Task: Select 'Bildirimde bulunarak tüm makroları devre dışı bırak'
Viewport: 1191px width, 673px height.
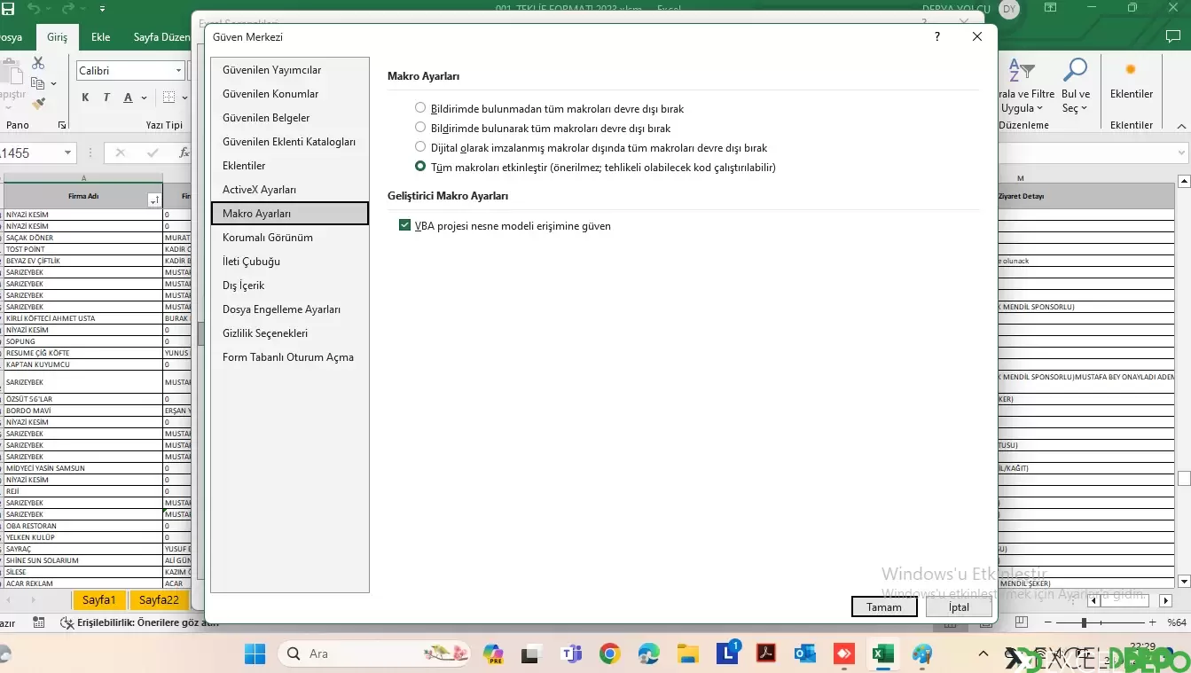Action: click(420, 128)
